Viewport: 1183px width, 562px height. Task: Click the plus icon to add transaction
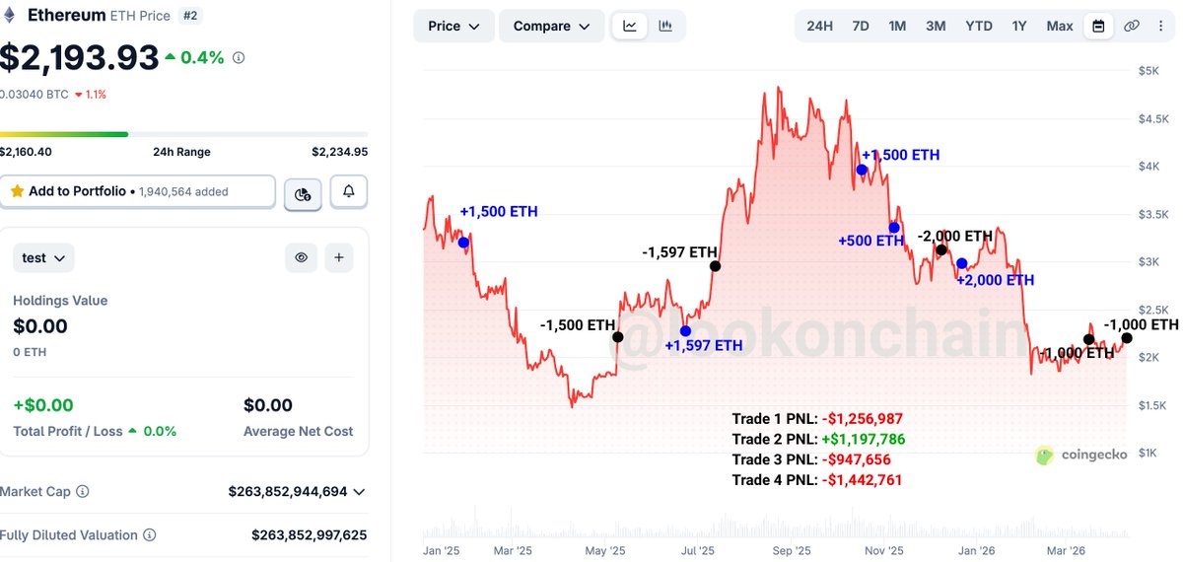click(338, 257)
